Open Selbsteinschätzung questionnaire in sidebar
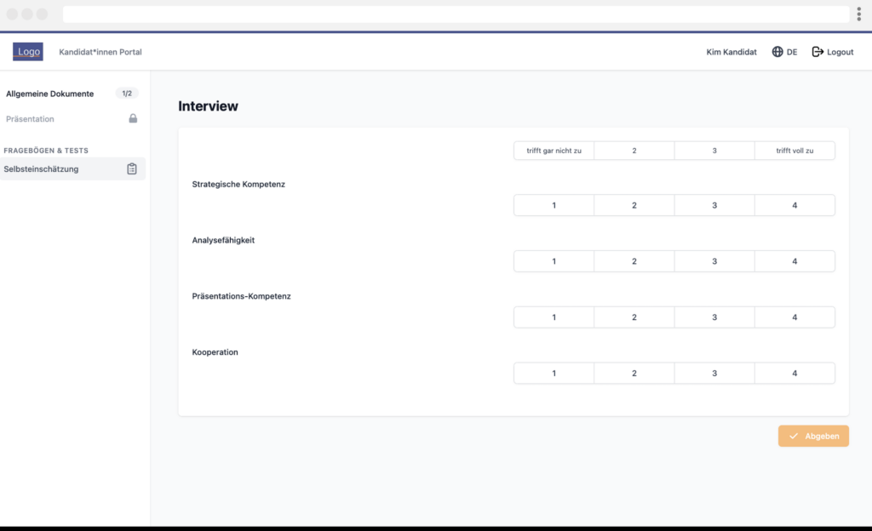 (42, 169)
